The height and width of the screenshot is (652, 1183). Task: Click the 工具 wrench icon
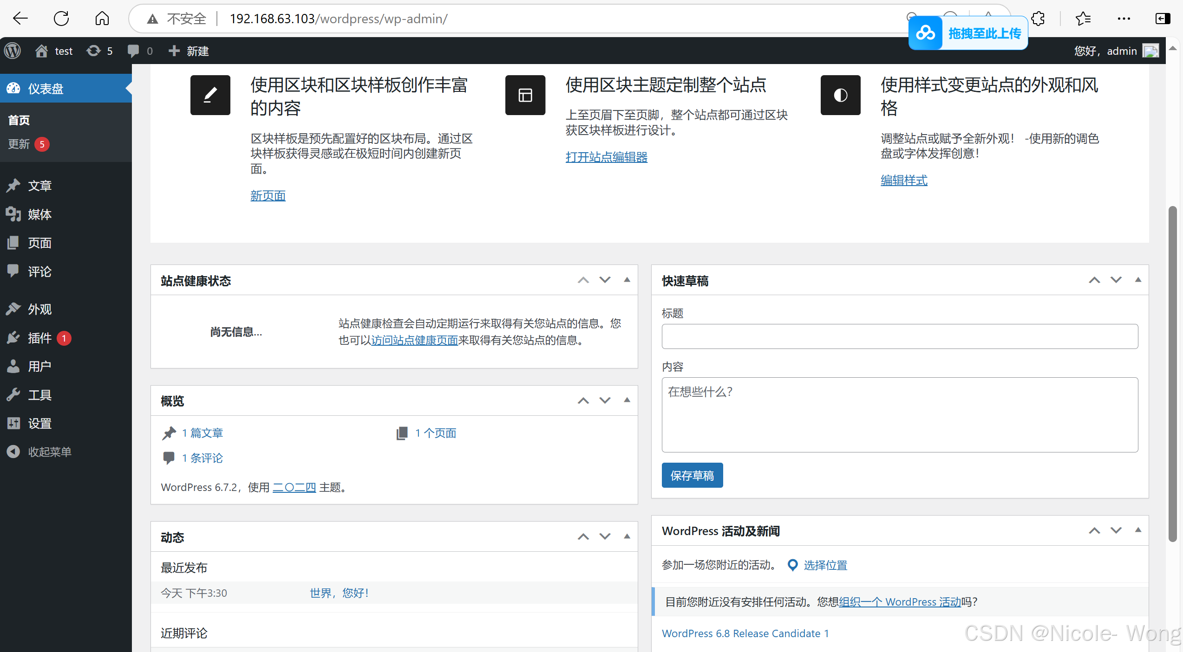[13, 394]
